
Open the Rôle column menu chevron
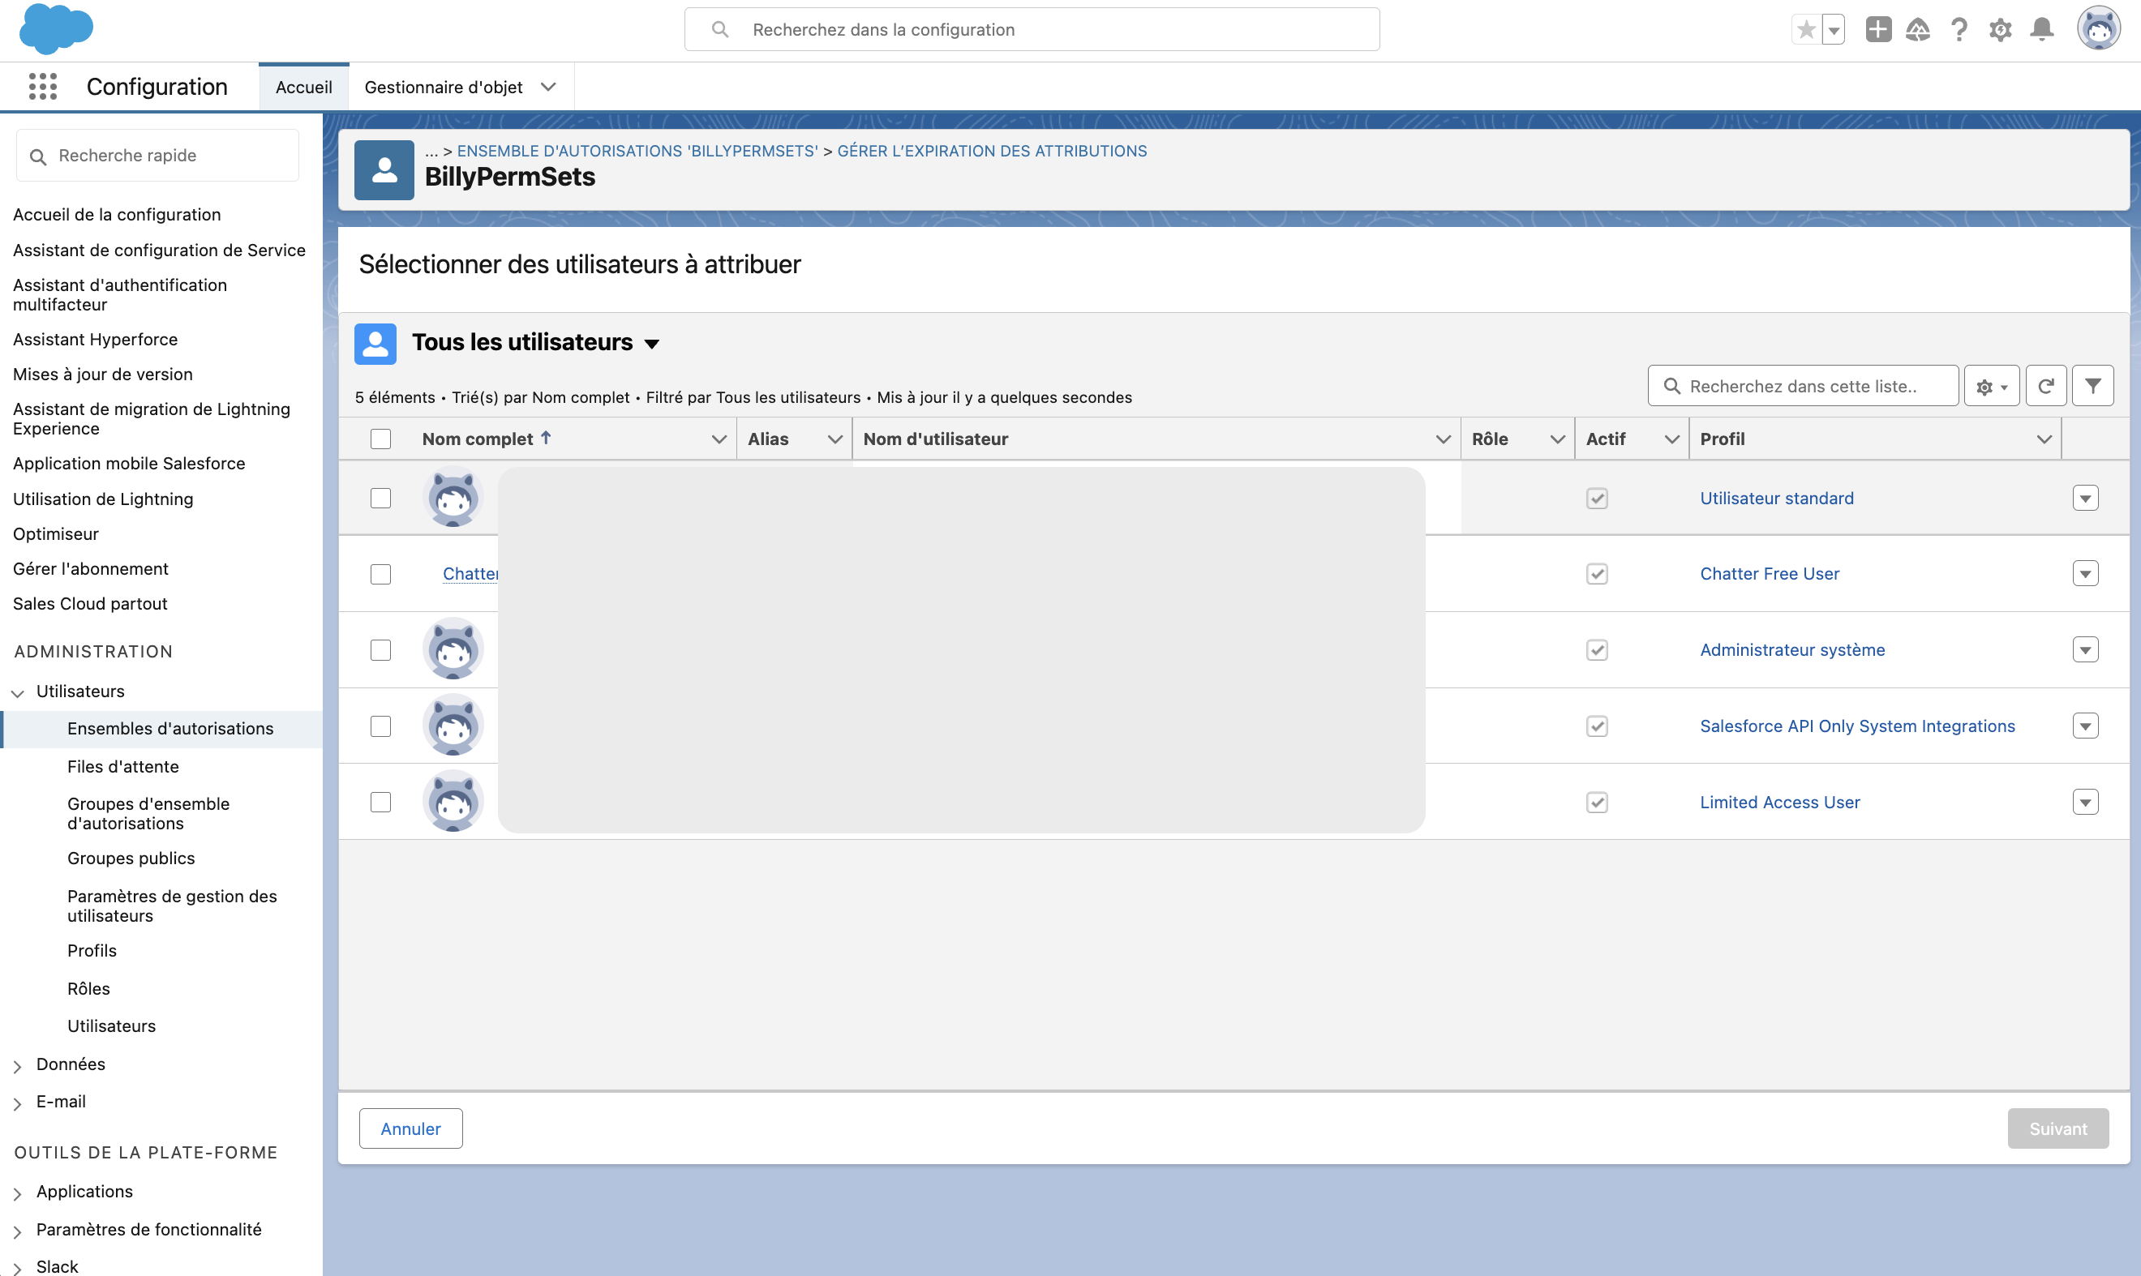pyautogui.click(x=1556, y=439)
